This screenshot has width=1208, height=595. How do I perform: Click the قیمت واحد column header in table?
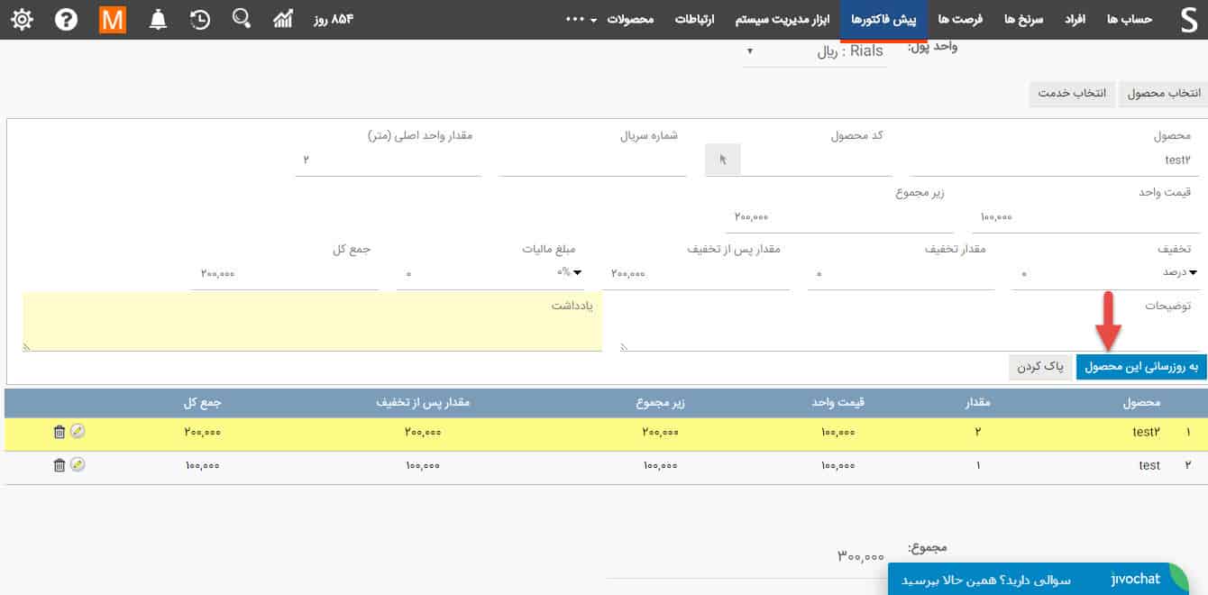click(838, 402)
